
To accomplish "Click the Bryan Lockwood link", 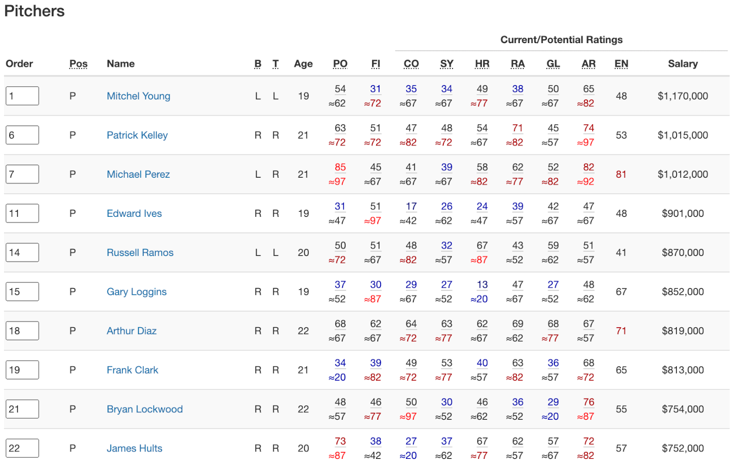I will click(x=144, y=409).
